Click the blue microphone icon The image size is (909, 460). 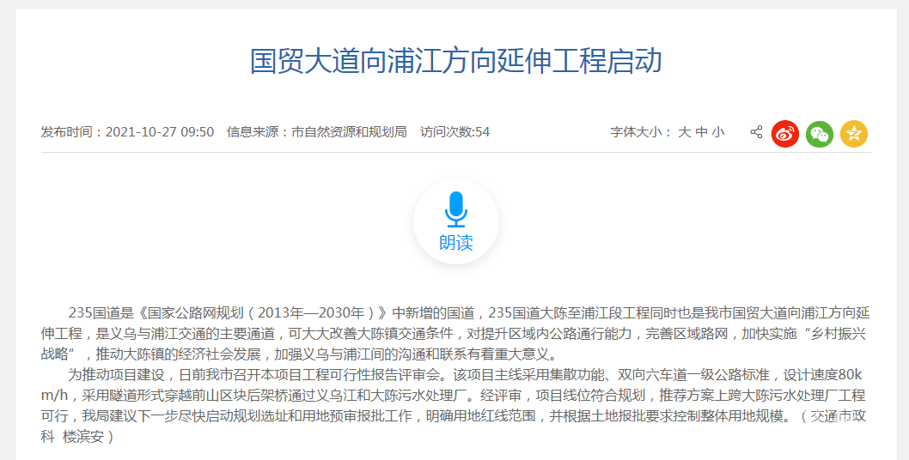(x=455, y=210)
